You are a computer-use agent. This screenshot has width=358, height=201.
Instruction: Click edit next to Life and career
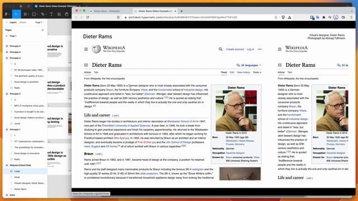(x=116, y=116)
